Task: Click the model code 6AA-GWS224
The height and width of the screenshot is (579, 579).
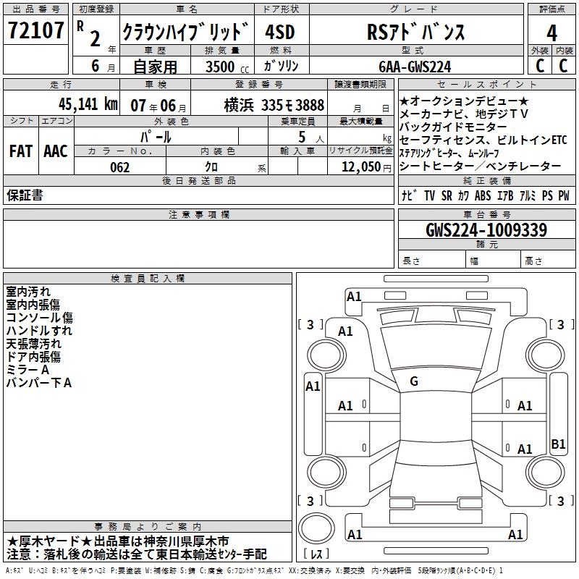Action: click(x=415, y=67)
